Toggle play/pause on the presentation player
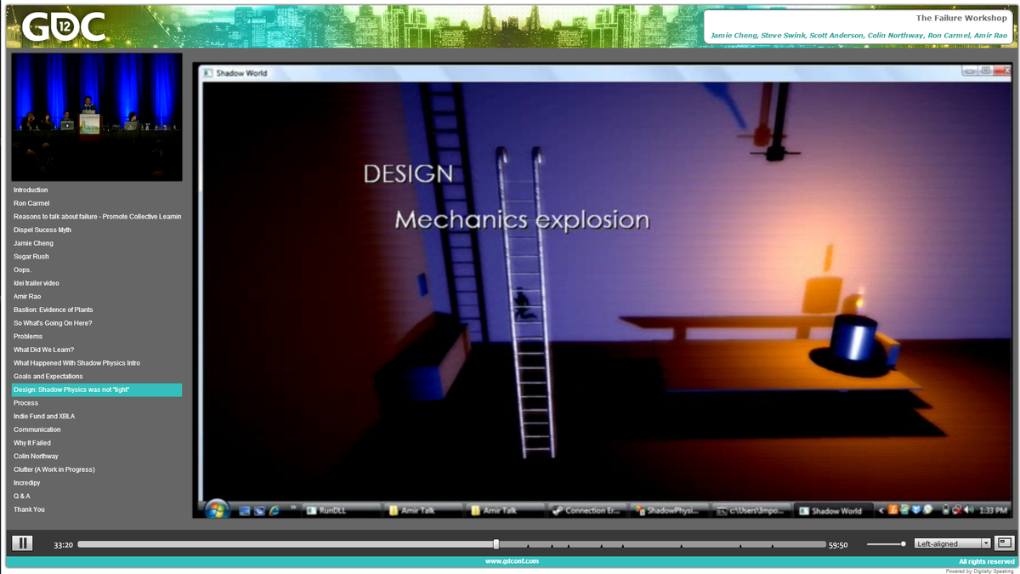The width and height of the screenshot is (1020, 574). (x=23, y=542)
